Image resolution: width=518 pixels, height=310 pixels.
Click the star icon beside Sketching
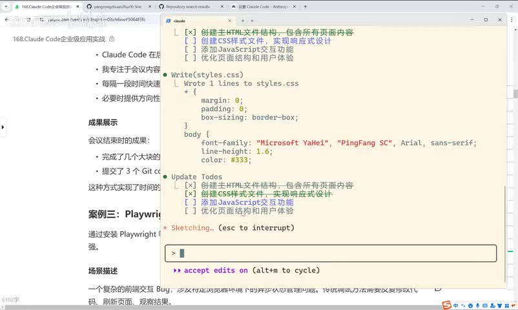[165, 228]
